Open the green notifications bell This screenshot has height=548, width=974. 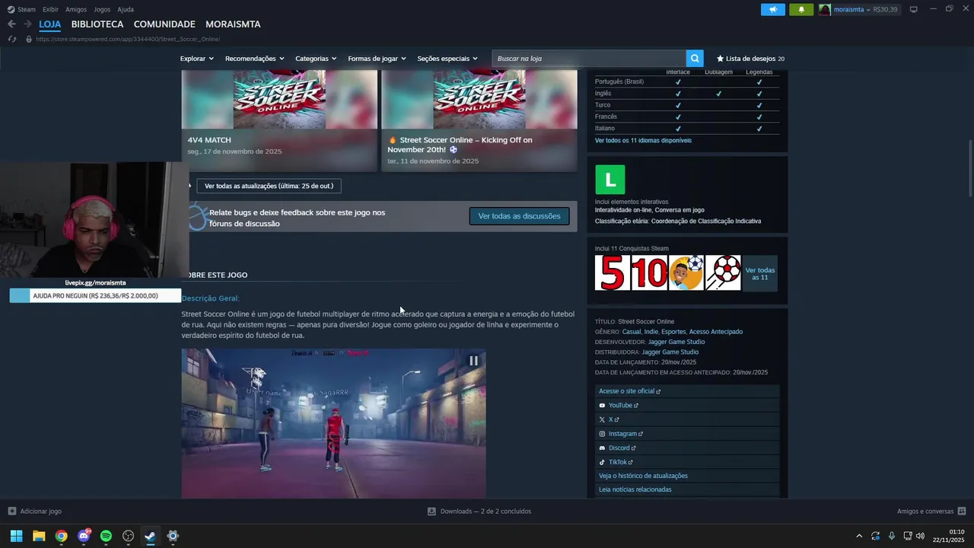coord(801,9)
